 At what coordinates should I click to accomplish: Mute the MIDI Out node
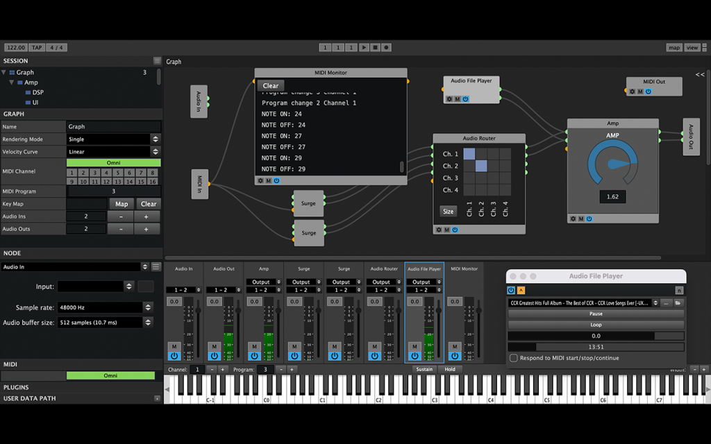640,92
